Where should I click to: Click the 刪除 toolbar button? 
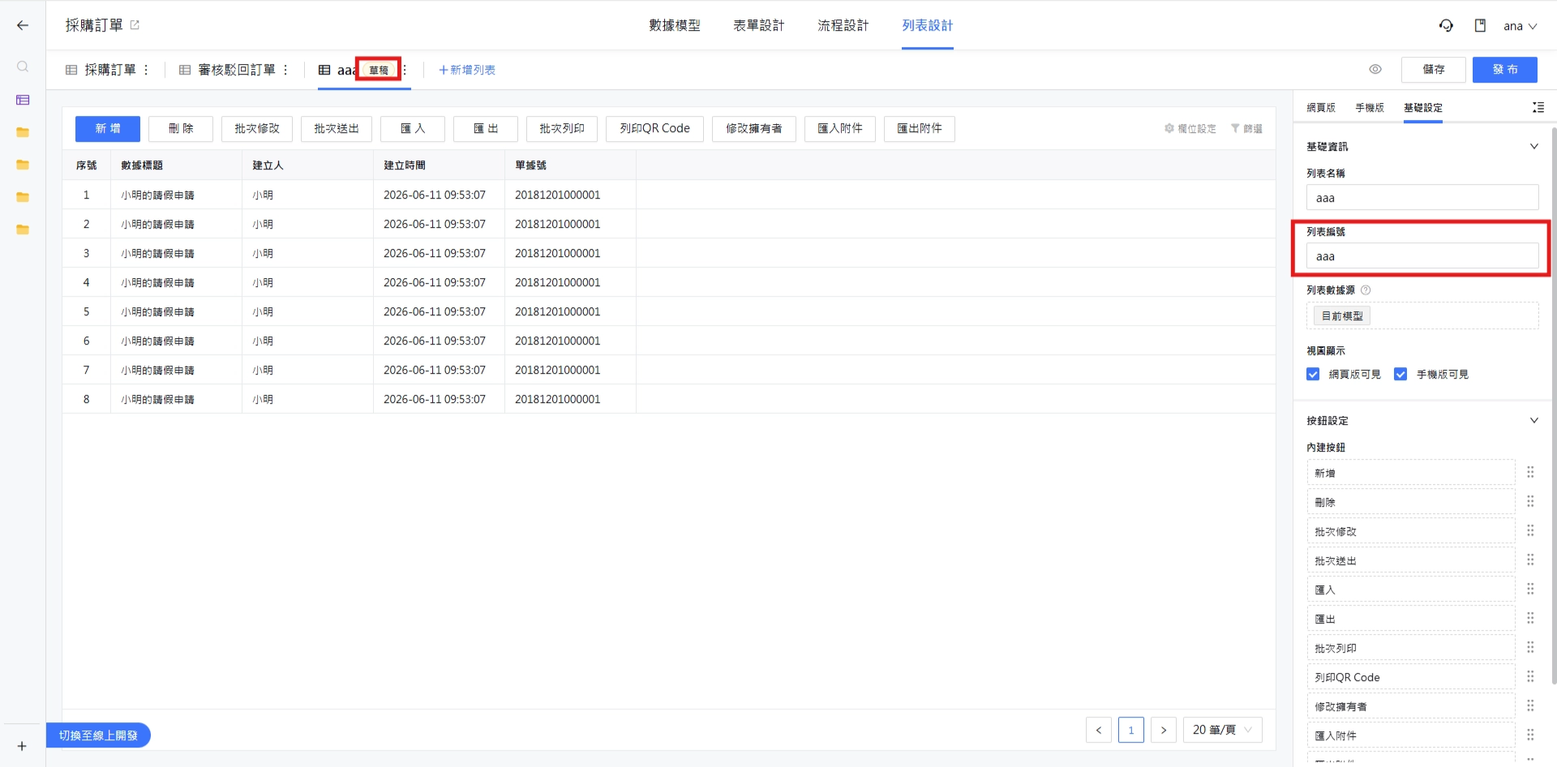[x=181, y=129]
